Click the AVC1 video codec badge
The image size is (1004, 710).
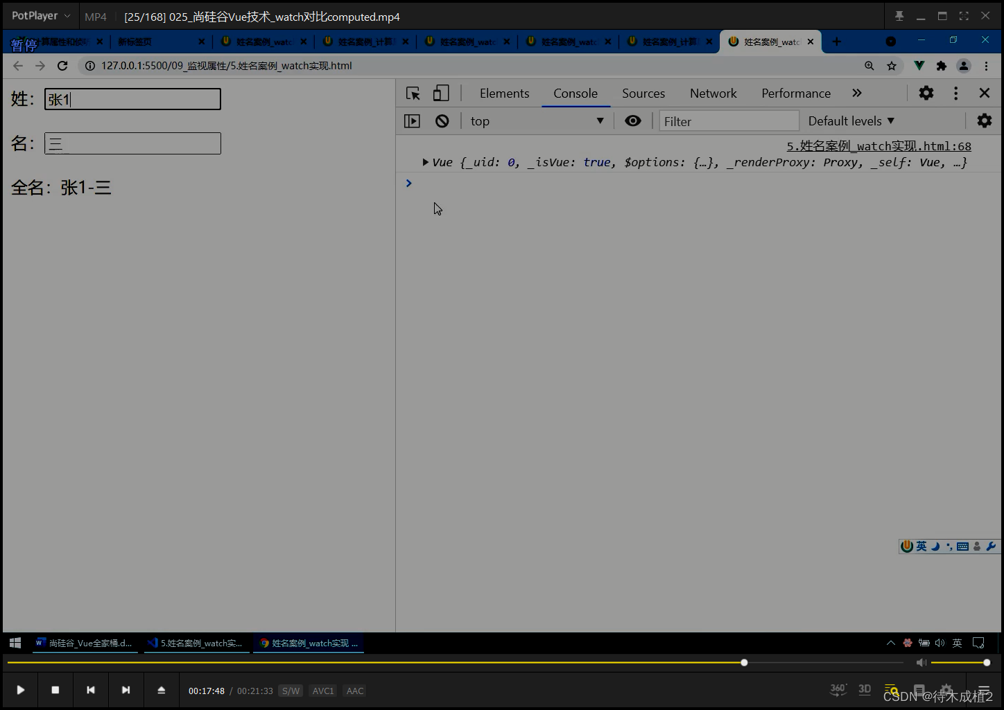pos(323,691)
